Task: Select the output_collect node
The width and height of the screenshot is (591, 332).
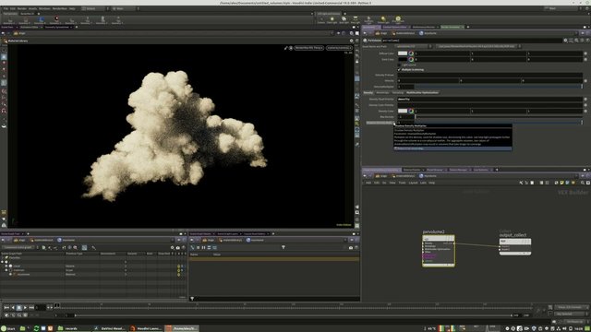Action: tap(515, 246)
